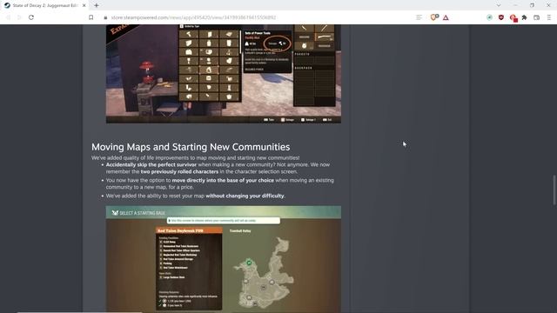Toggle reader mode icon in address bar

point(419,17)
